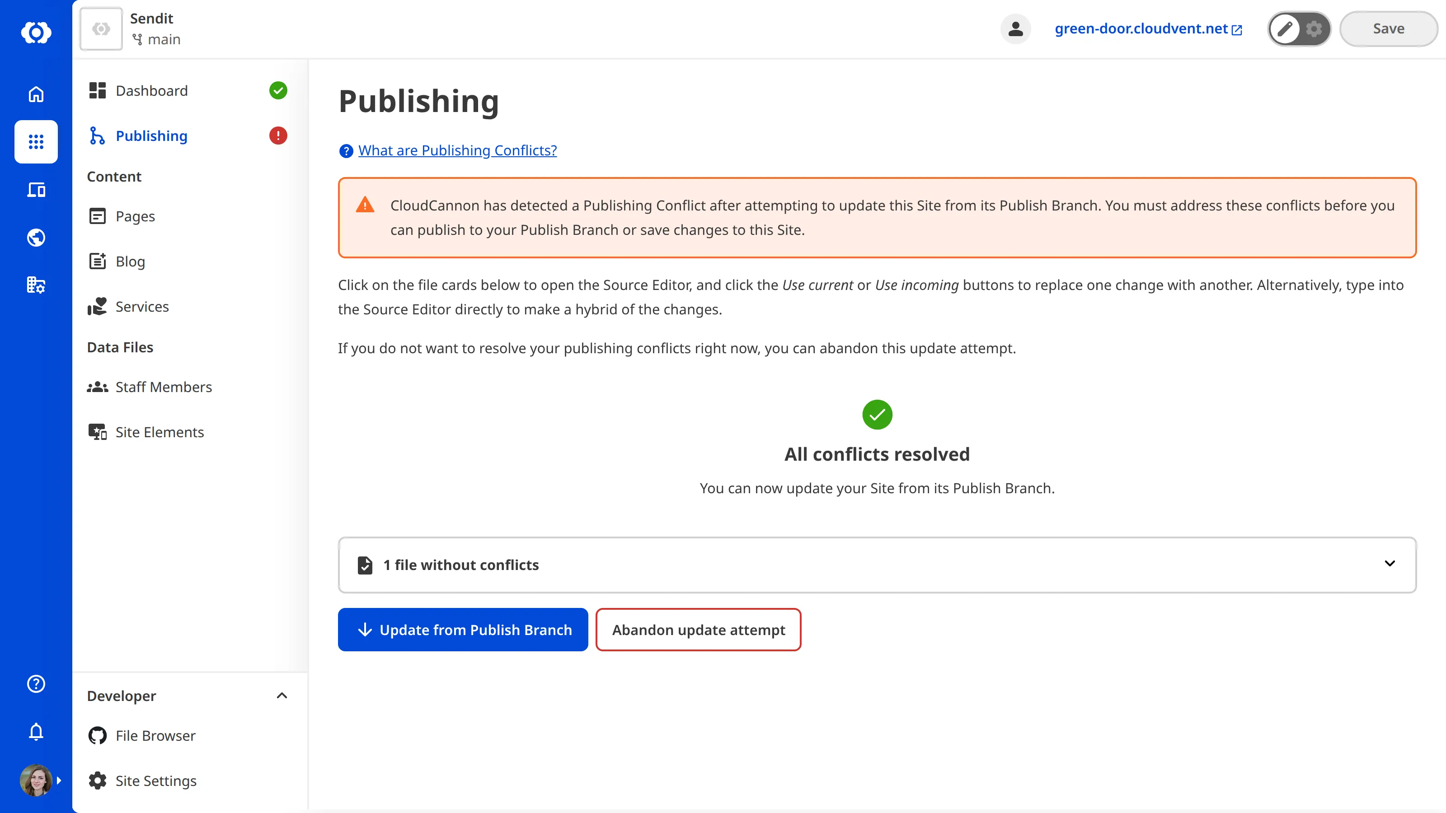
Task: Click the CloudCannon logo icon
Action: [x=36, y=32]
